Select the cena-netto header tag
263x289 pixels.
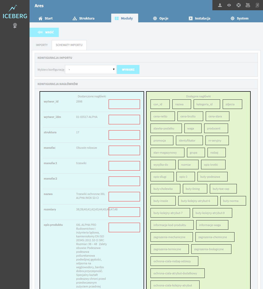click(163, 116)
